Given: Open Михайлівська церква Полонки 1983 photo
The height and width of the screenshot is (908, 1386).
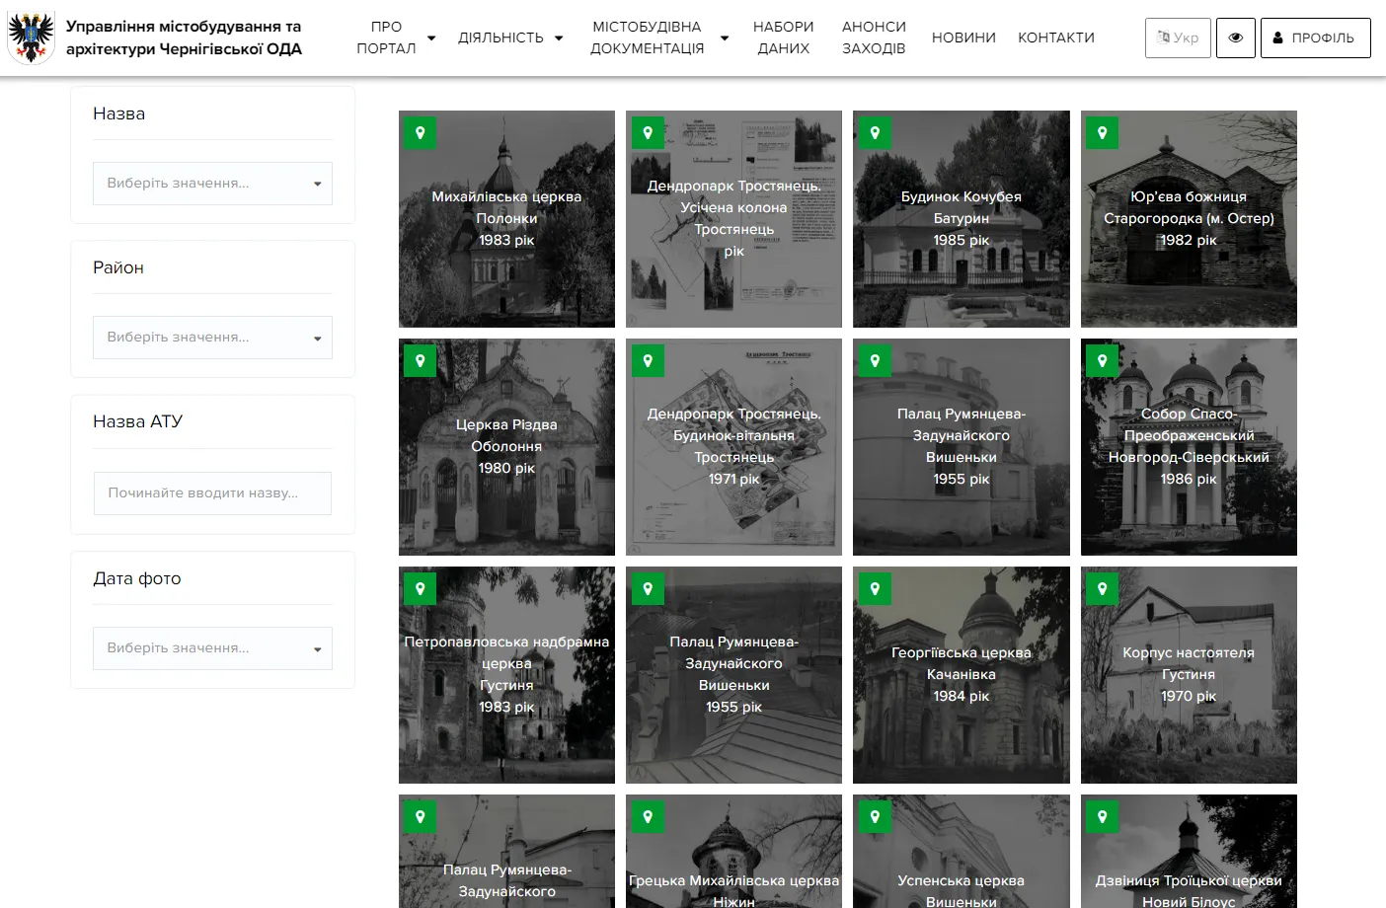Looking at the screenshot, I should pos(506,219).
